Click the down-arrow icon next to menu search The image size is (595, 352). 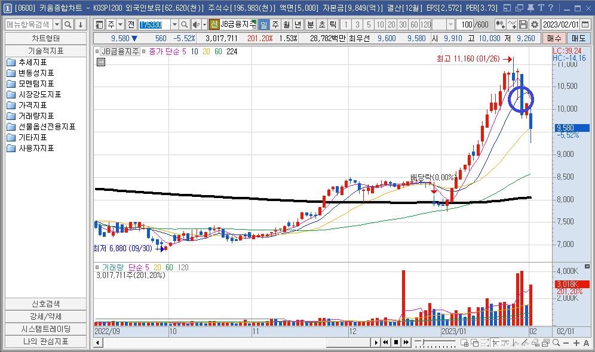click(x=81, y=24)
